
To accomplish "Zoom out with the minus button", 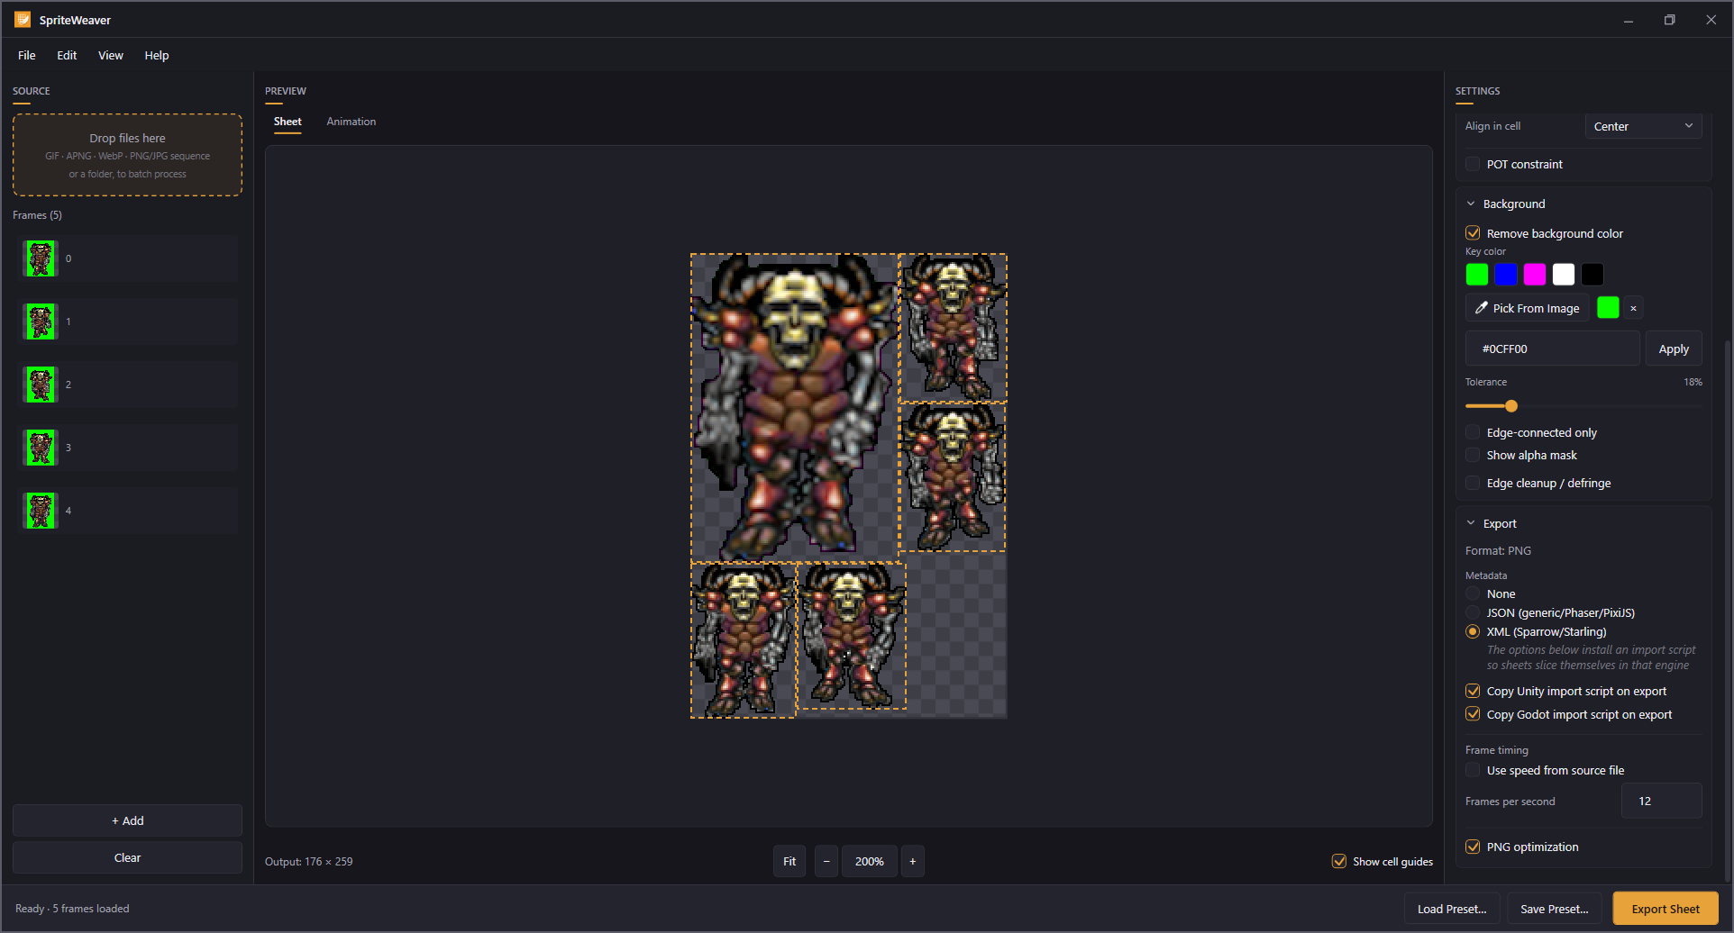I will click(826, 861).
